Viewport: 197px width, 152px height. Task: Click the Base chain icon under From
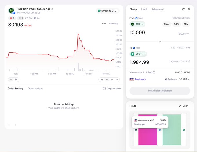click(x=136, y=18)
